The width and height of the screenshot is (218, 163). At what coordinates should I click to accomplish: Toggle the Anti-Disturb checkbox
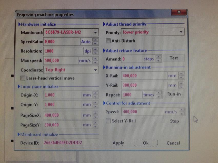(x=108, y=41)
